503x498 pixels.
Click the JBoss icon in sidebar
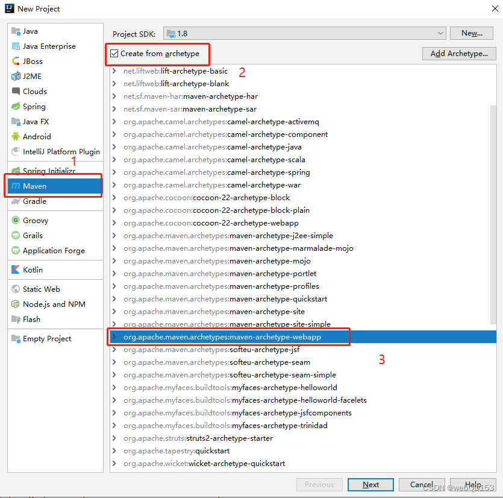(x=16, y=61)
